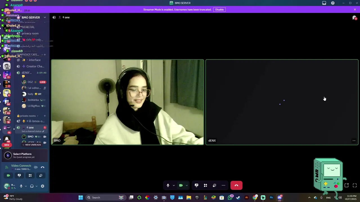Open server icon with 56 badge
The height and width of the screenshot is (202, 360).
click(7, 102)
